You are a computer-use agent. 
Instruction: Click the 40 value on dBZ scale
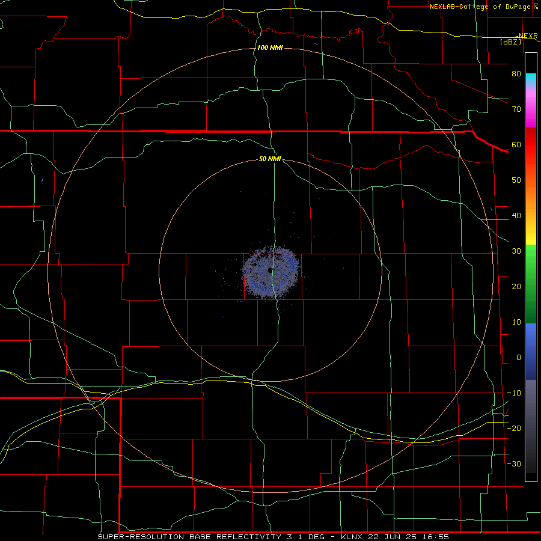[x=516, y=216]
